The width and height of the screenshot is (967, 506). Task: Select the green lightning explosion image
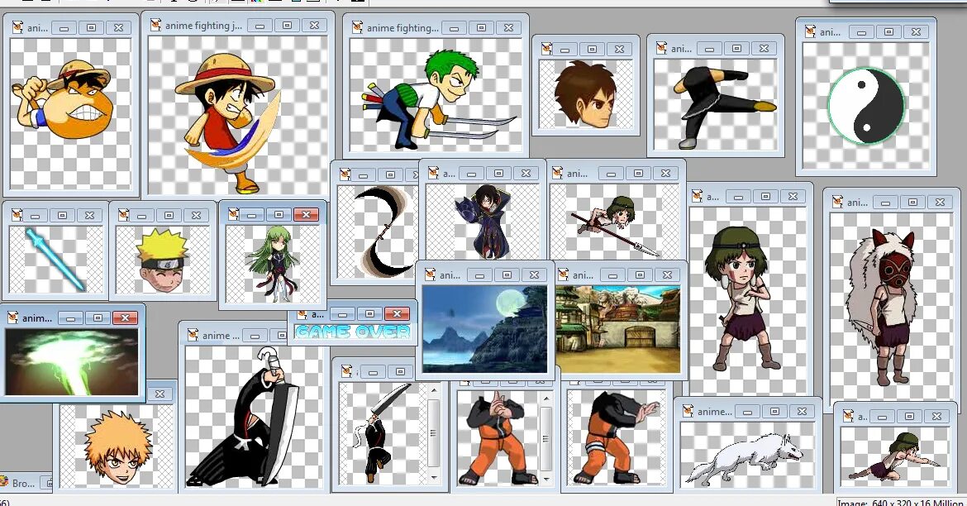(x=72, y=361)
